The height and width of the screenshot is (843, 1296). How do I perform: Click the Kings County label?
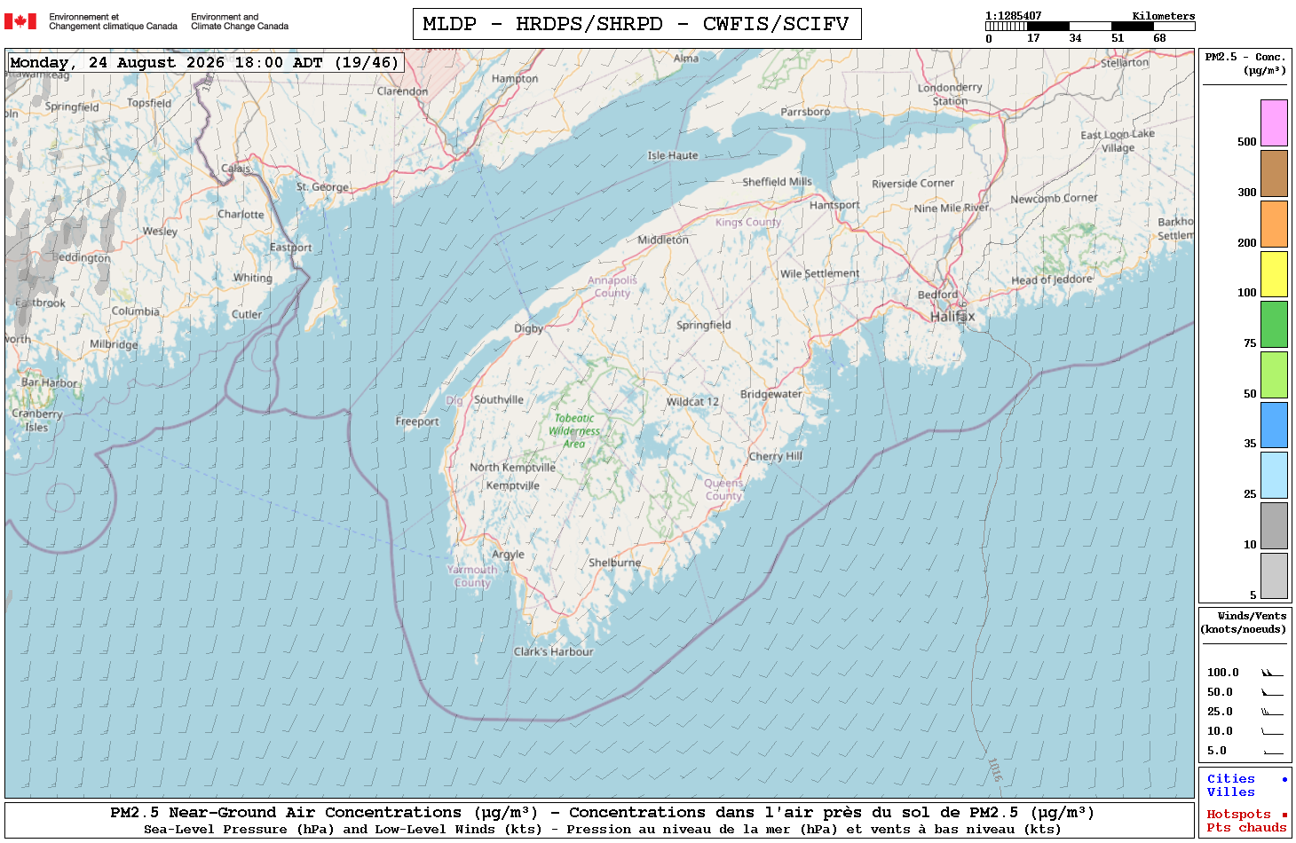point(748,222)
